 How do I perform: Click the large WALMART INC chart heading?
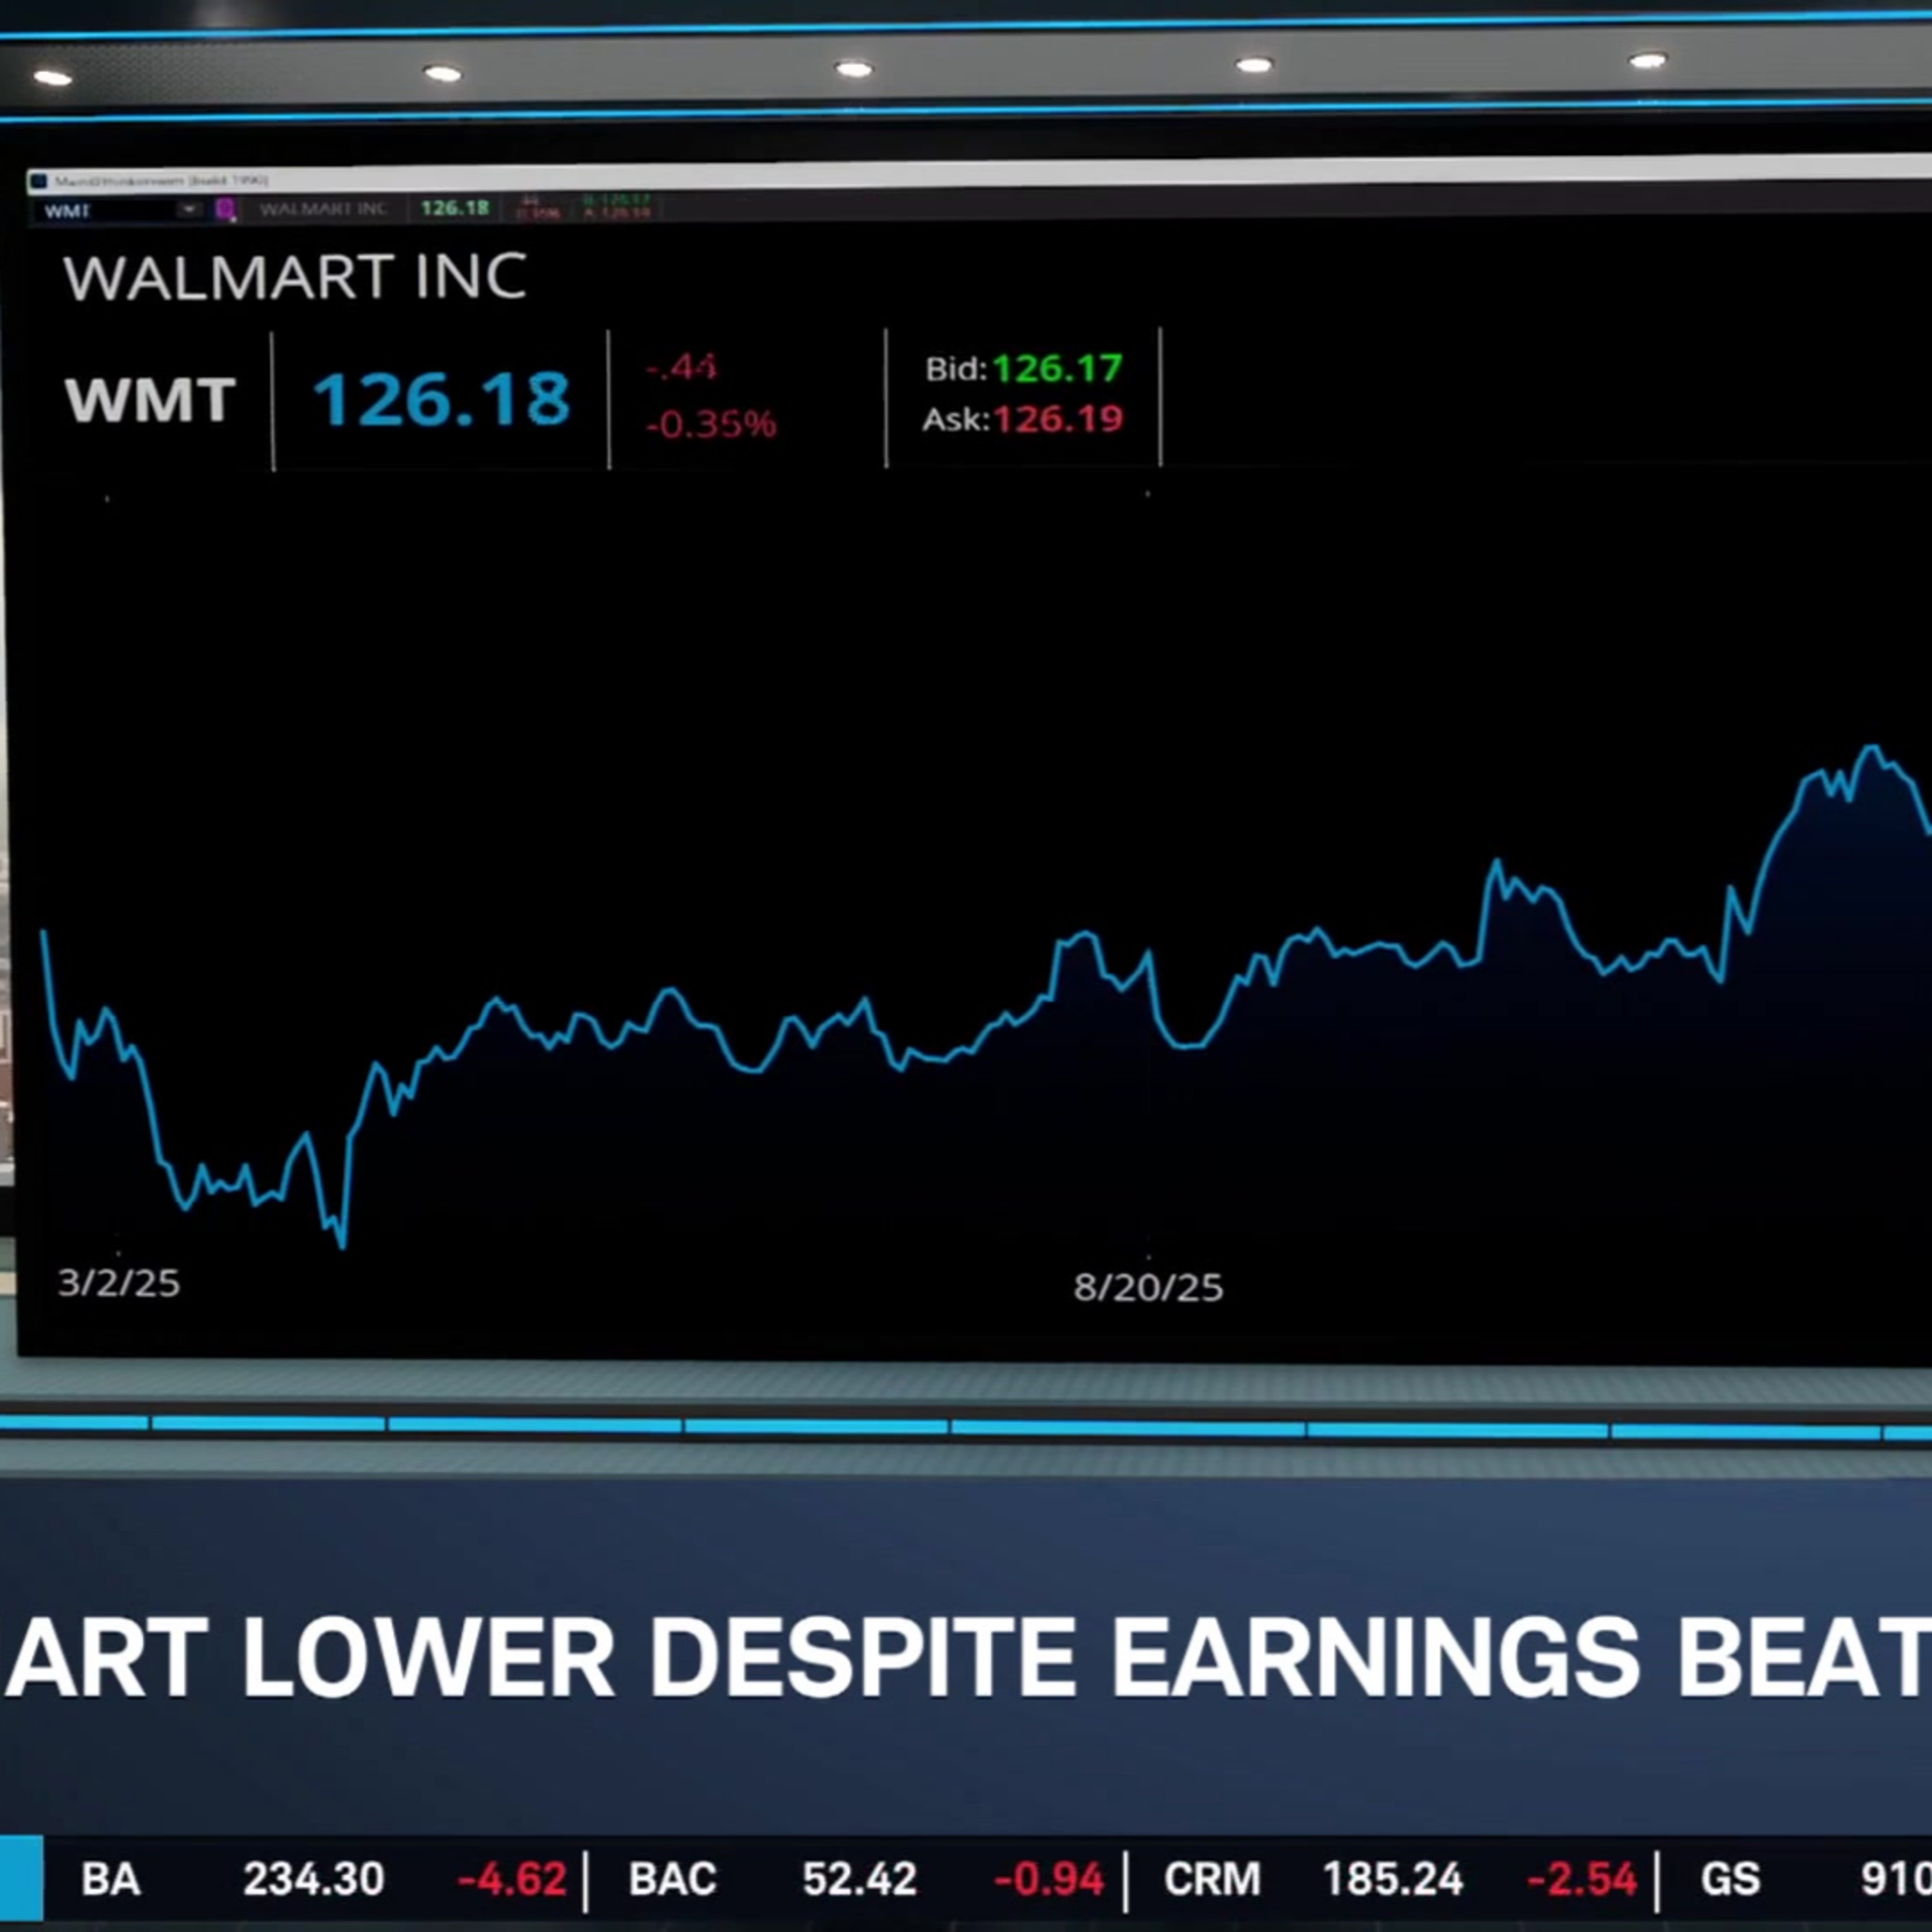point(295,277)
